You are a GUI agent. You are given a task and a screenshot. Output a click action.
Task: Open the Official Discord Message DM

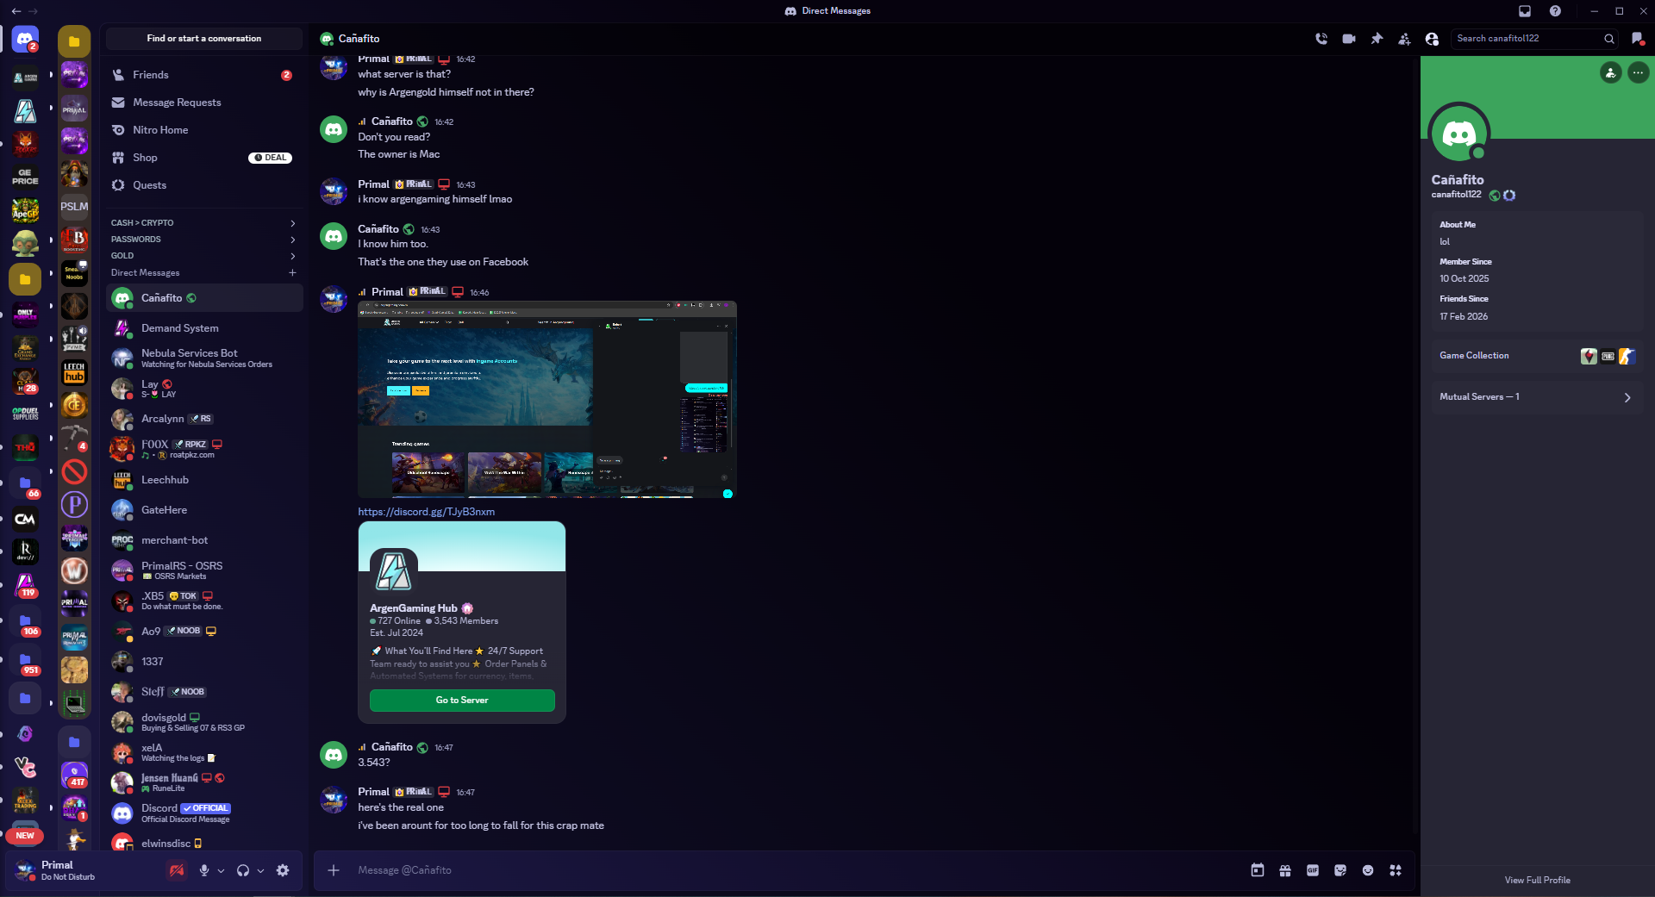[204, 813]
